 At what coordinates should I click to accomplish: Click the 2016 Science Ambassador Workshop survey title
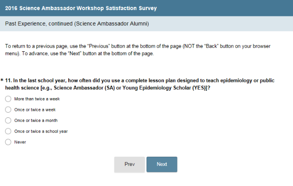[81, 8]
